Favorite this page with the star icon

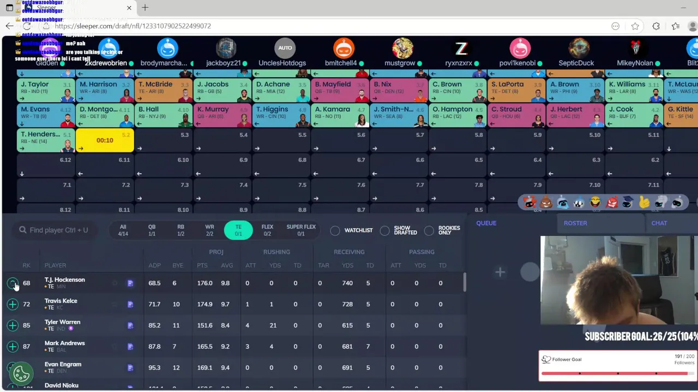click(635, 26)
